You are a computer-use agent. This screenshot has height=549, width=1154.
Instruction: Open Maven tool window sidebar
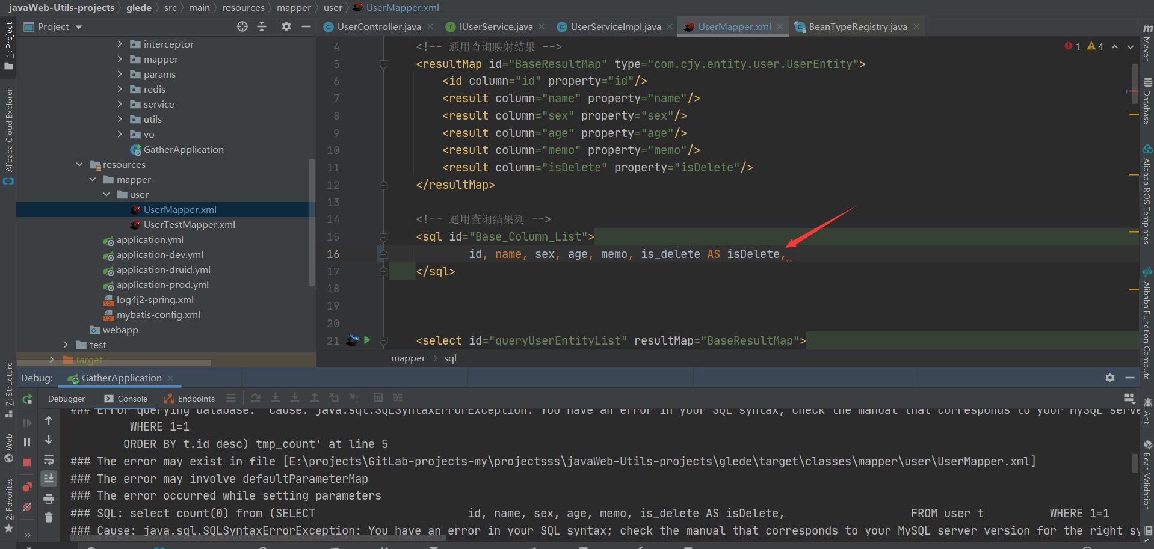[1147, 43]
